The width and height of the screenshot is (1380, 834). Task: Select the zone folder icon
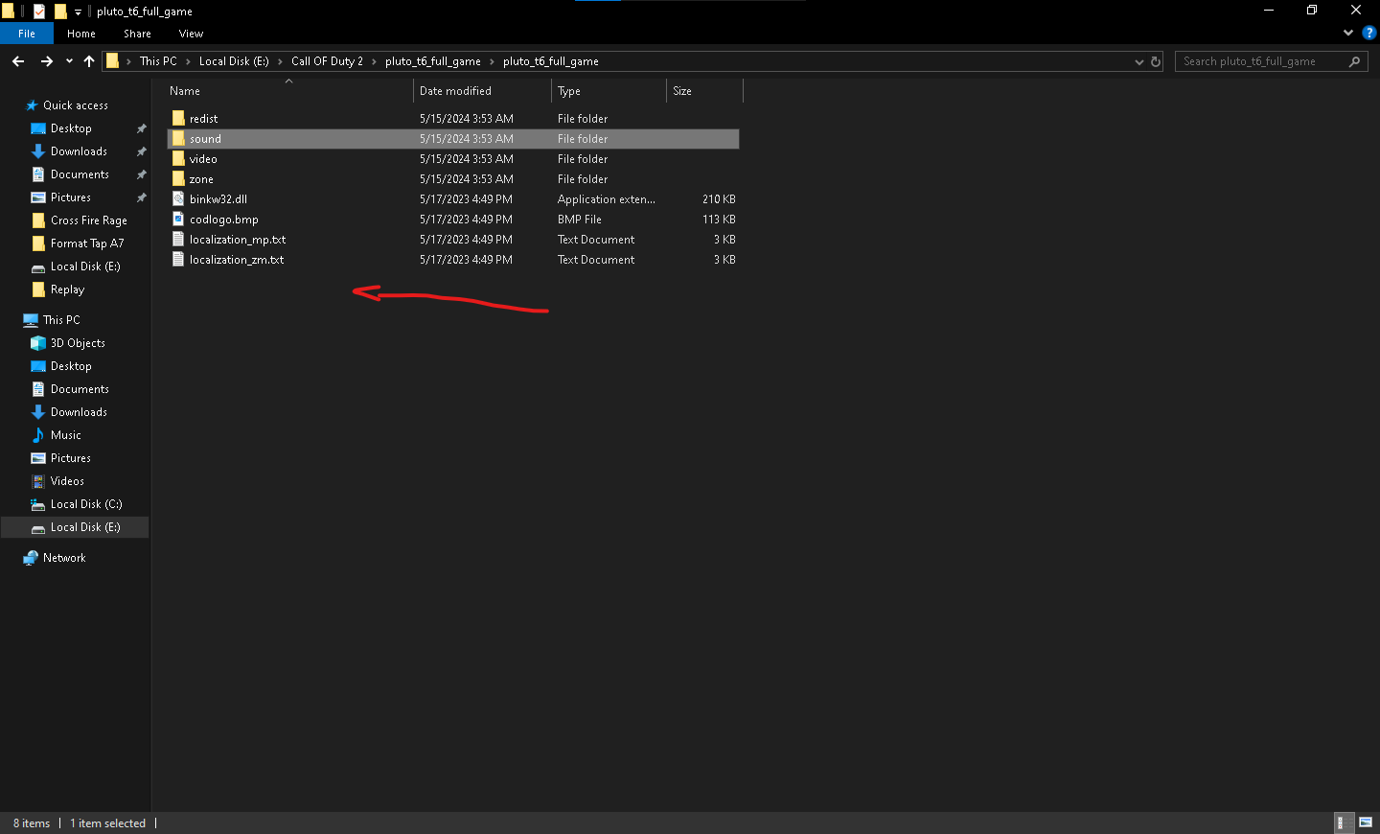coord(178,179)
